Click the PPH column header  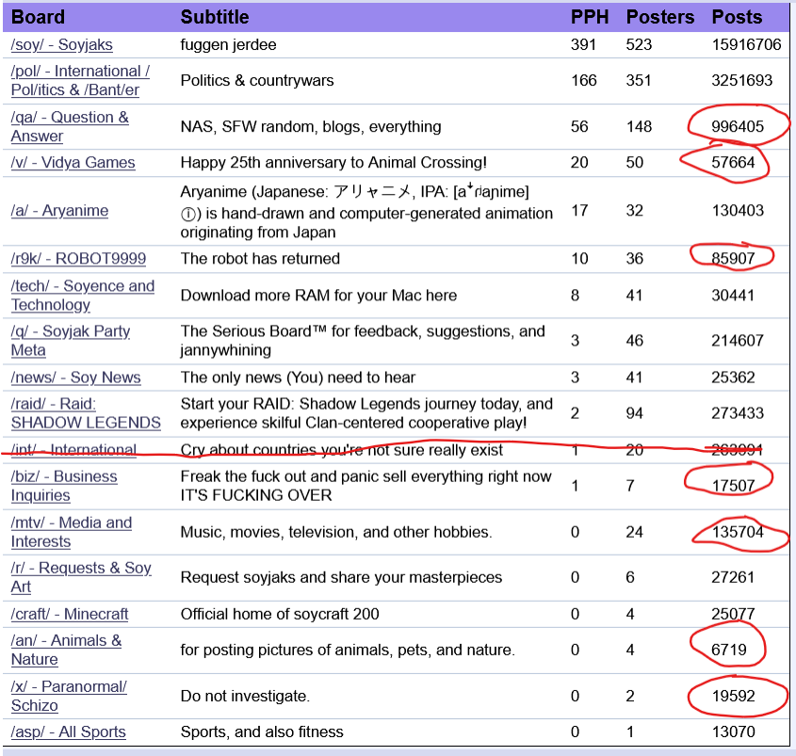[x=588, y=17]
